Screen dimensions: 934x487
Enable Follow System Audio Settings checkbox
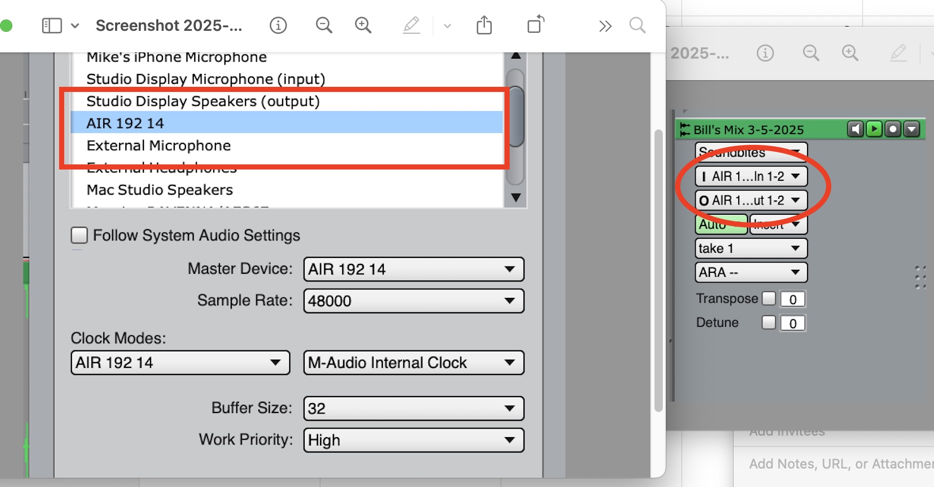(x=79, y=235)
